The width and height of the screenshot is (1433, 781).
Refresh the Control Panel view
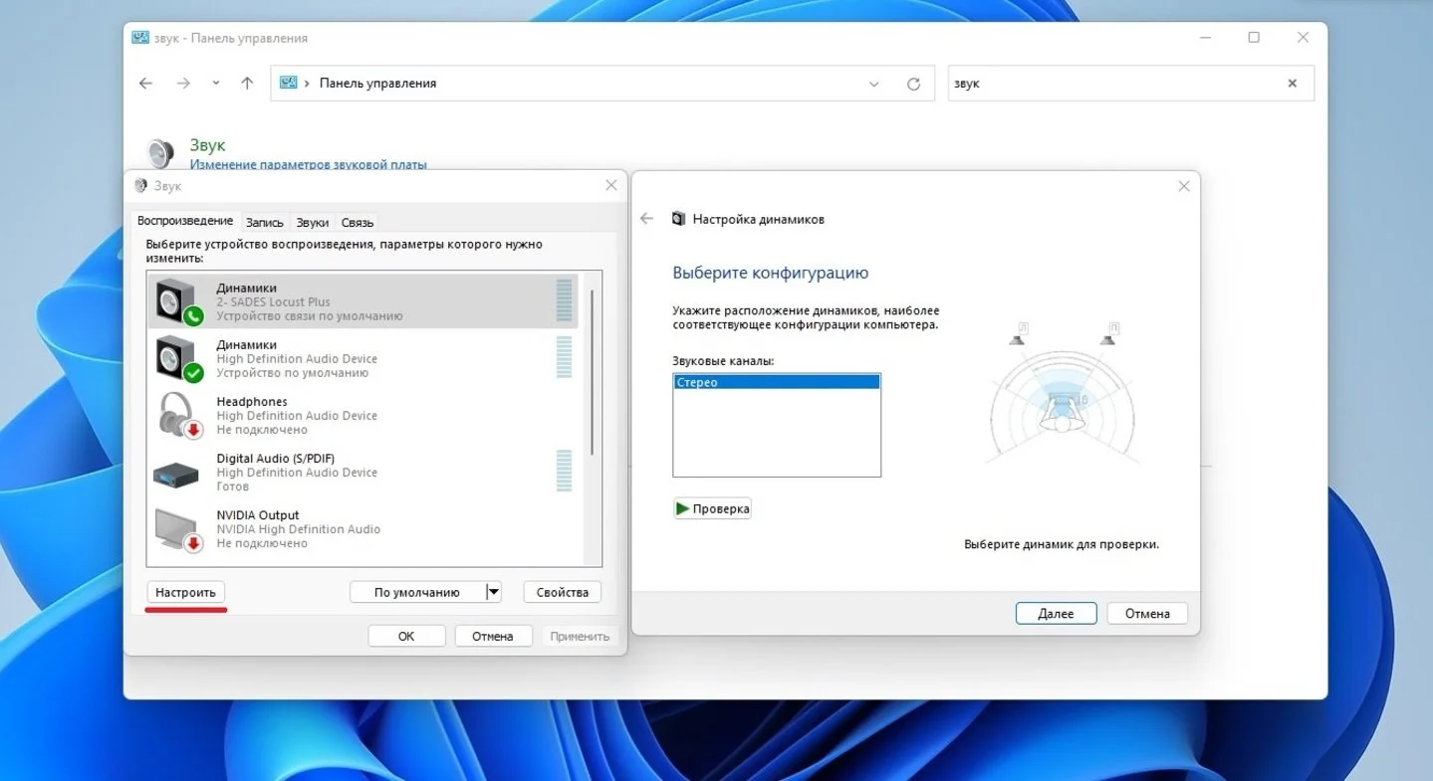(913, 84)
